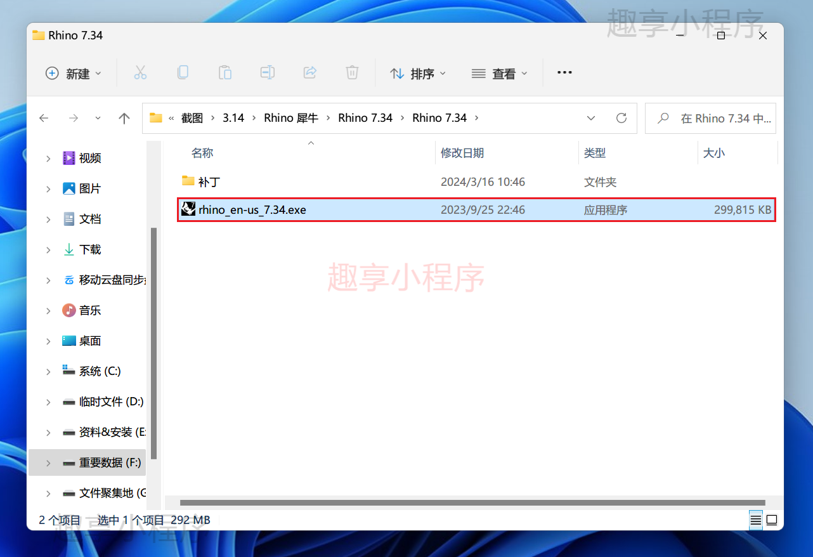Click the 图片 pictures icon in sidebar
This screenshot has width=813, height=557.
pyautogui.click(x=69, y=188)
